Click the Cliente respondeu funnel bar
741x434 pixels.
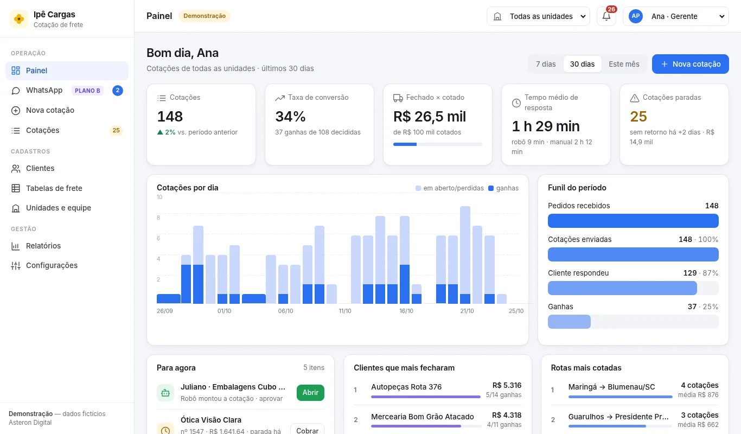tap(633, 288)
